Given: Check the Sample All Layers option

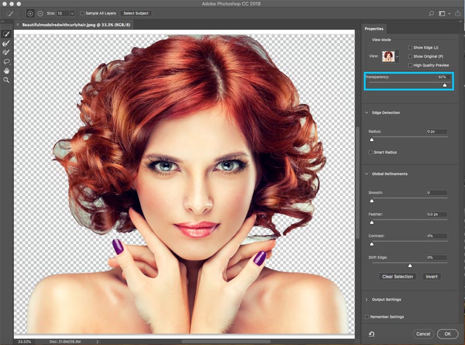Looking at the screenshot, I should point(82,13).
